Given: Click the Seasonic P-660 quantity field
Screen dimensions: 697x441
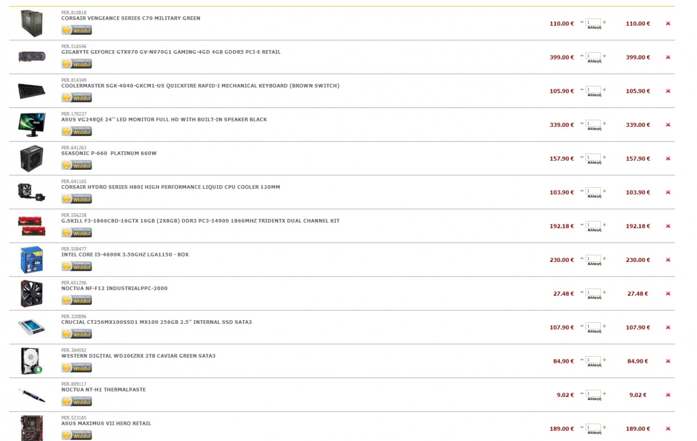Looking at the screenshot, I should coord(593,157).
